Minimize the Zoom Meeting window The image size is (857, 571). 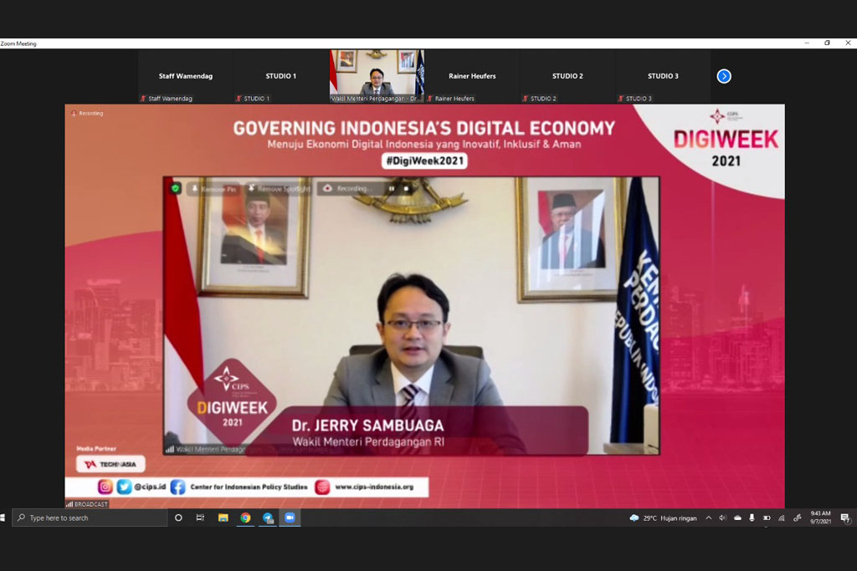pyautogui.click(x=806, y=43)
